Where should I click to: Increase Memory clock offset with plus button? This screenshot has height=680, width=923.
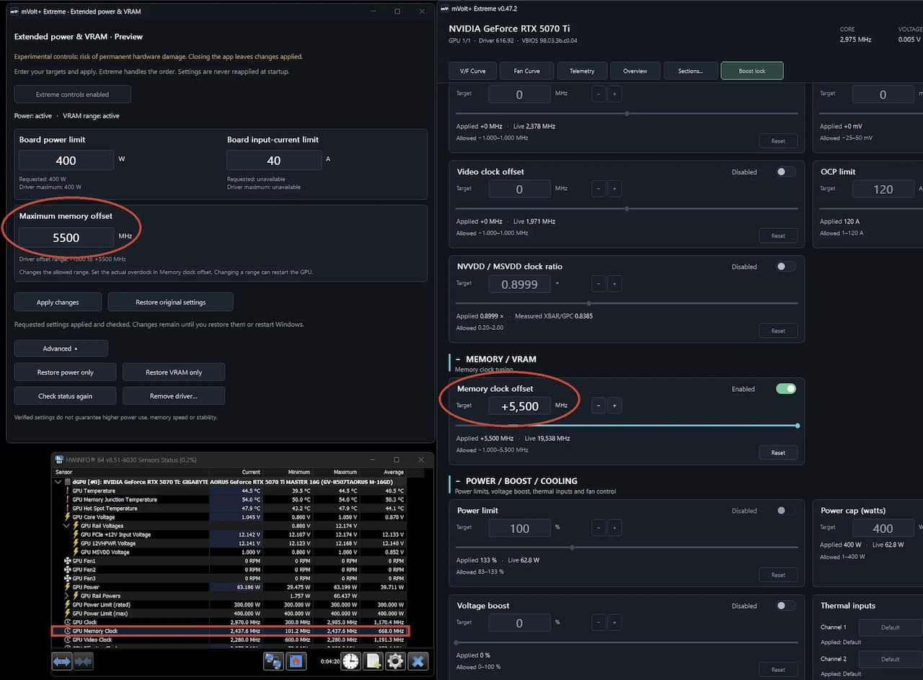614,406
